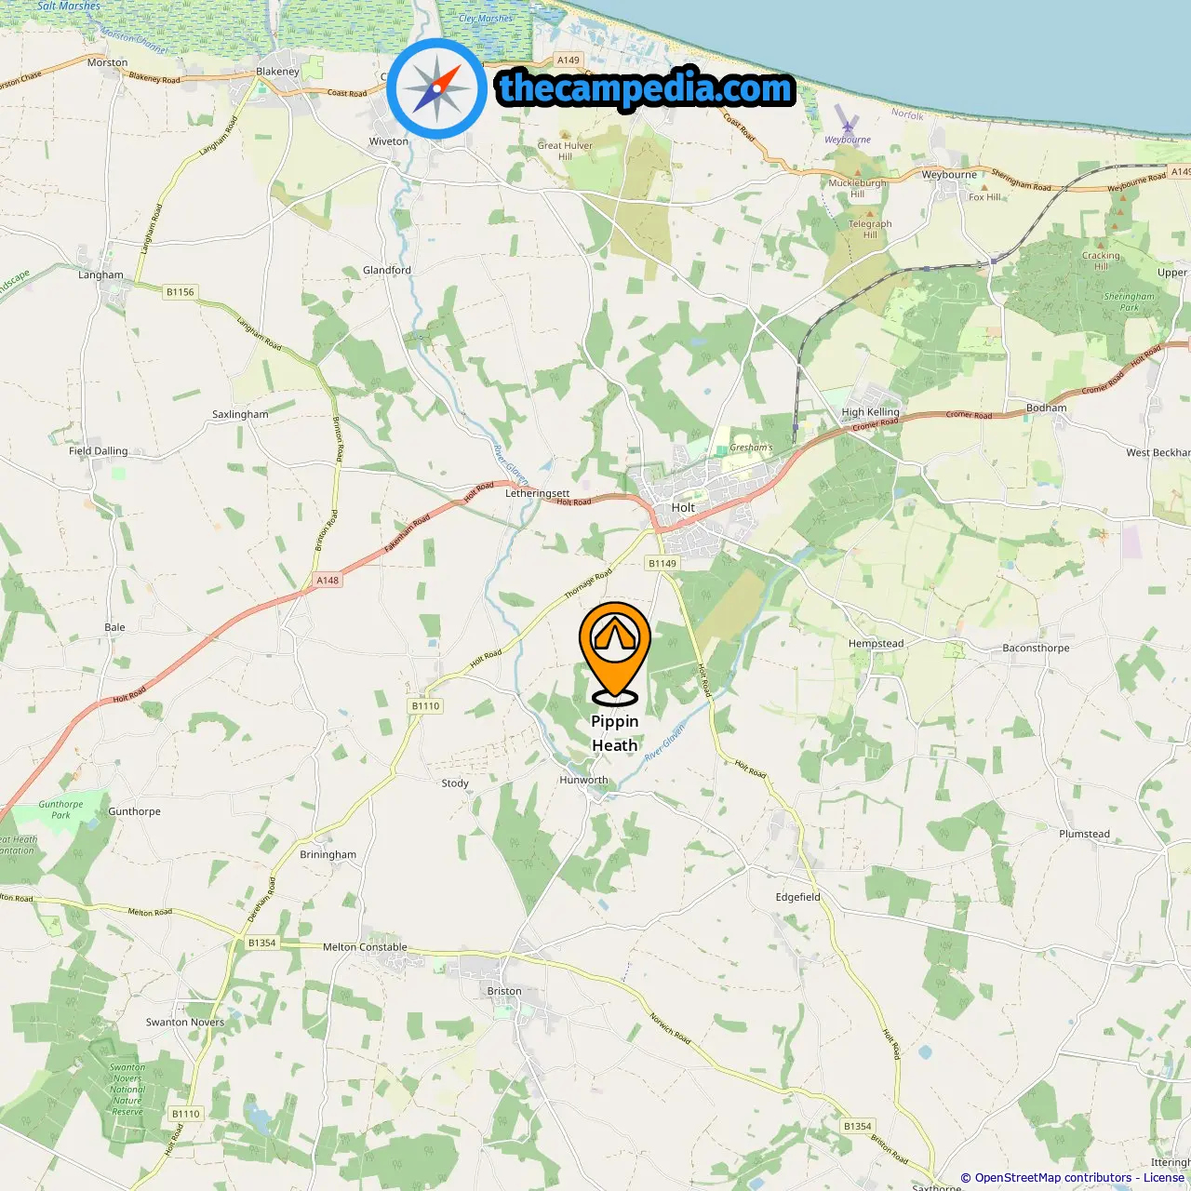Select the Edgefield village label
The image size is (1191, 1191).
click(x=798, y=897)
